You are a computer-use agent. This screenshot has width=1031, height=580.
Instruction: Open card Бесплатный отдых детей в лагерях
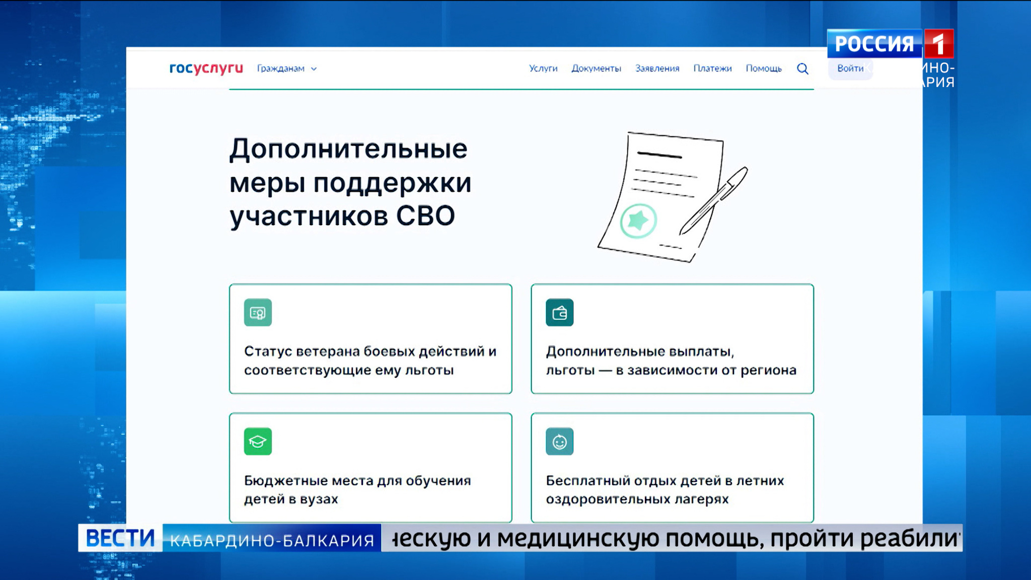point(672,468)
